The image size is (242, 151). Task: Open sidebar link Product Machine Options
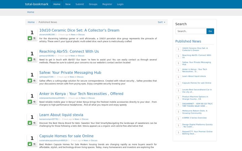point(195,98)
